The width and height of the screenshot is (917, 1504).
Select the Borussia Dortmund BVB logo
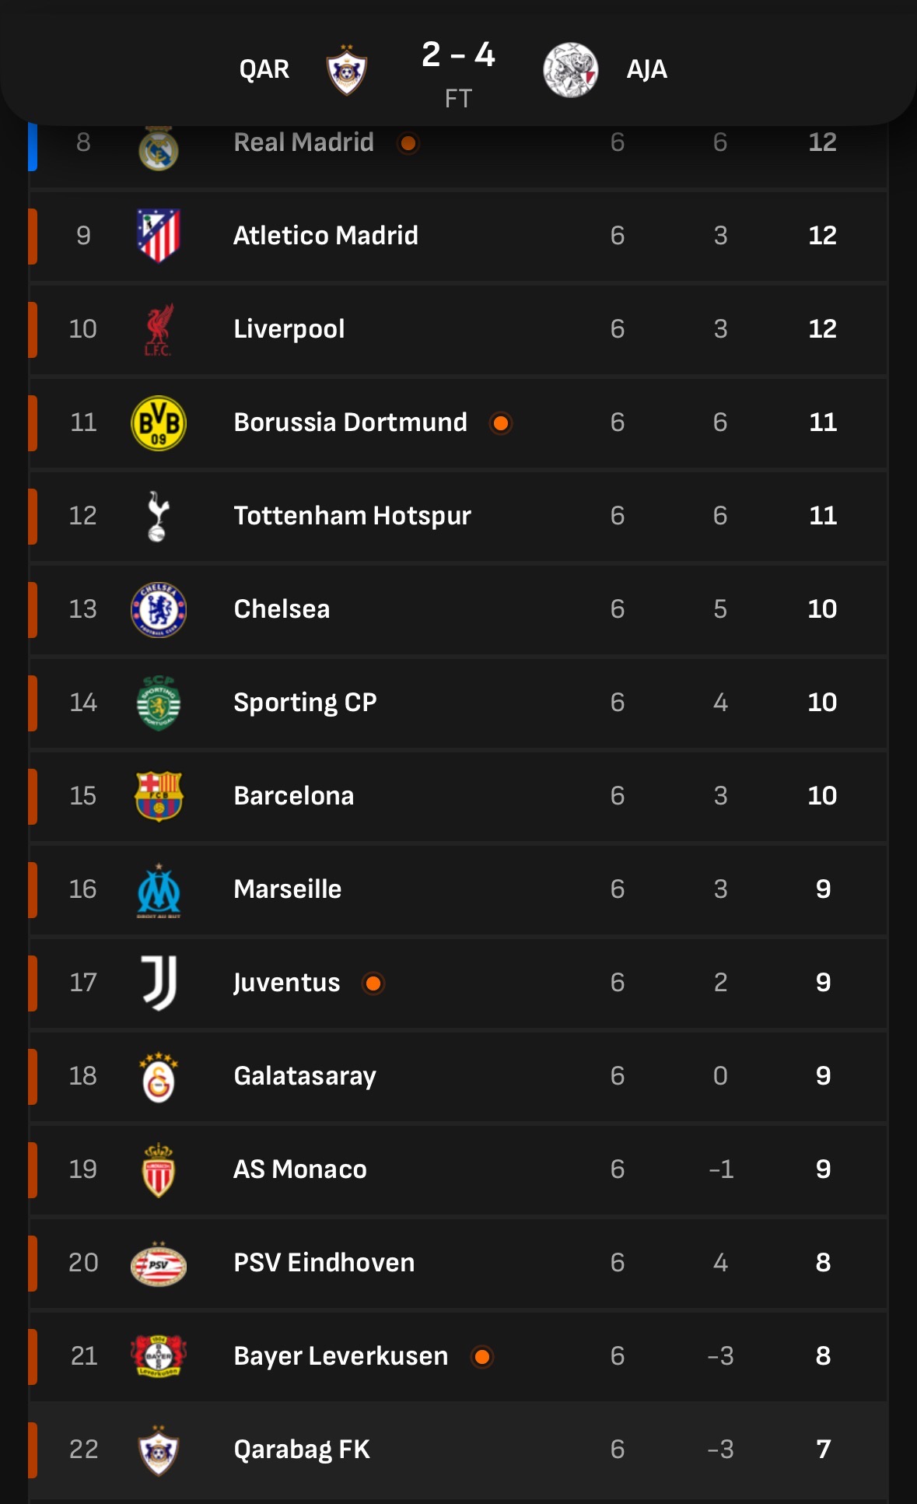pyautogui.click(x=159, y=422)
